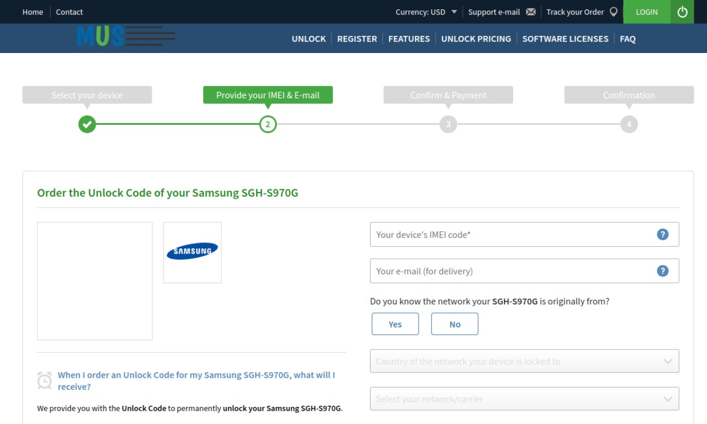Open the FAQ menu item

628,39
